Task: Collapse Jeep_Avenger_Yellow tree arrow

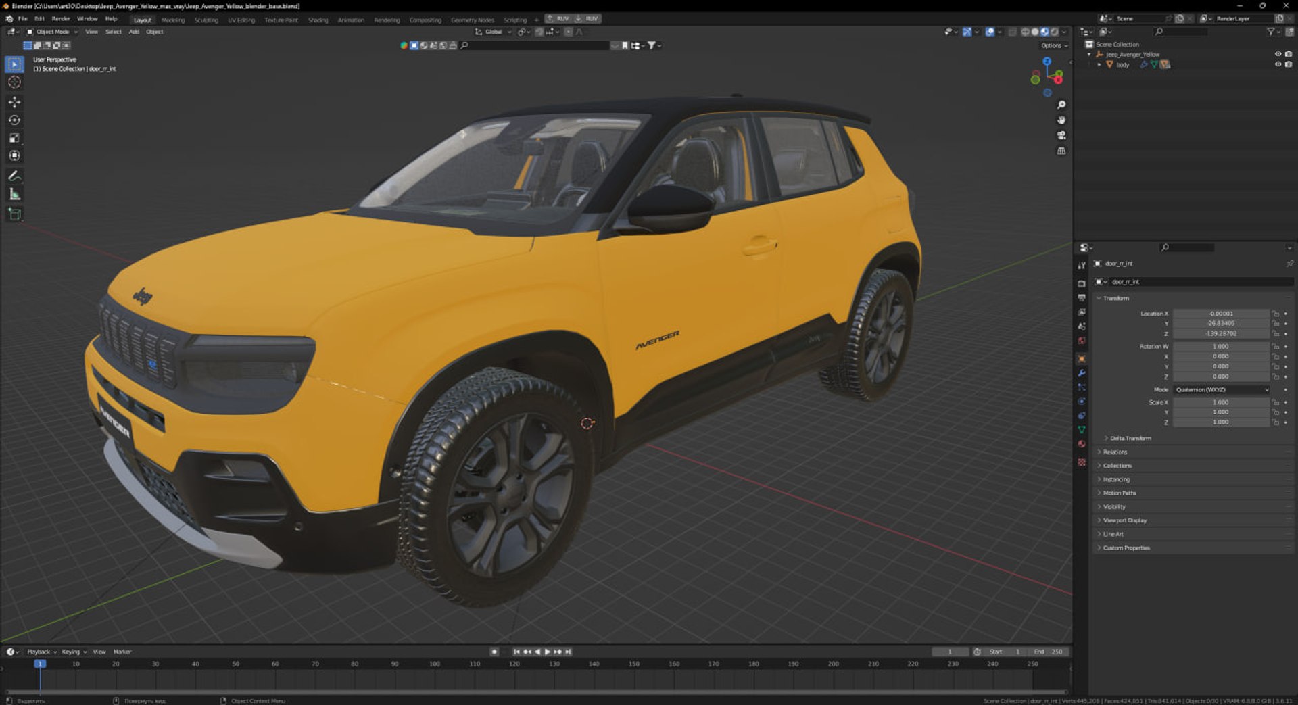Action: point(1089,54)
